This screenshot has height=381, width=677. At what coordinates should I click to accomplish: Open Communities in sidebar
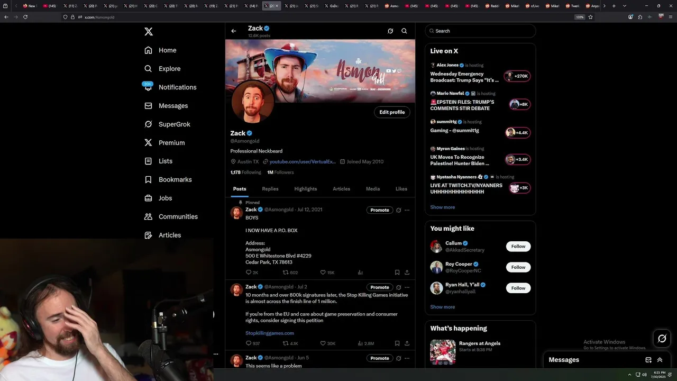pyautogui.click(x=171, y=217)
